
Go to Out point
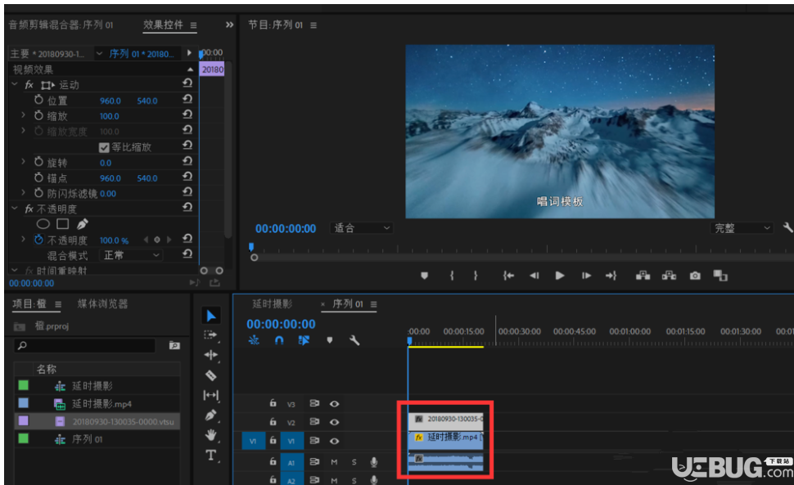click(x=611, y=276)
